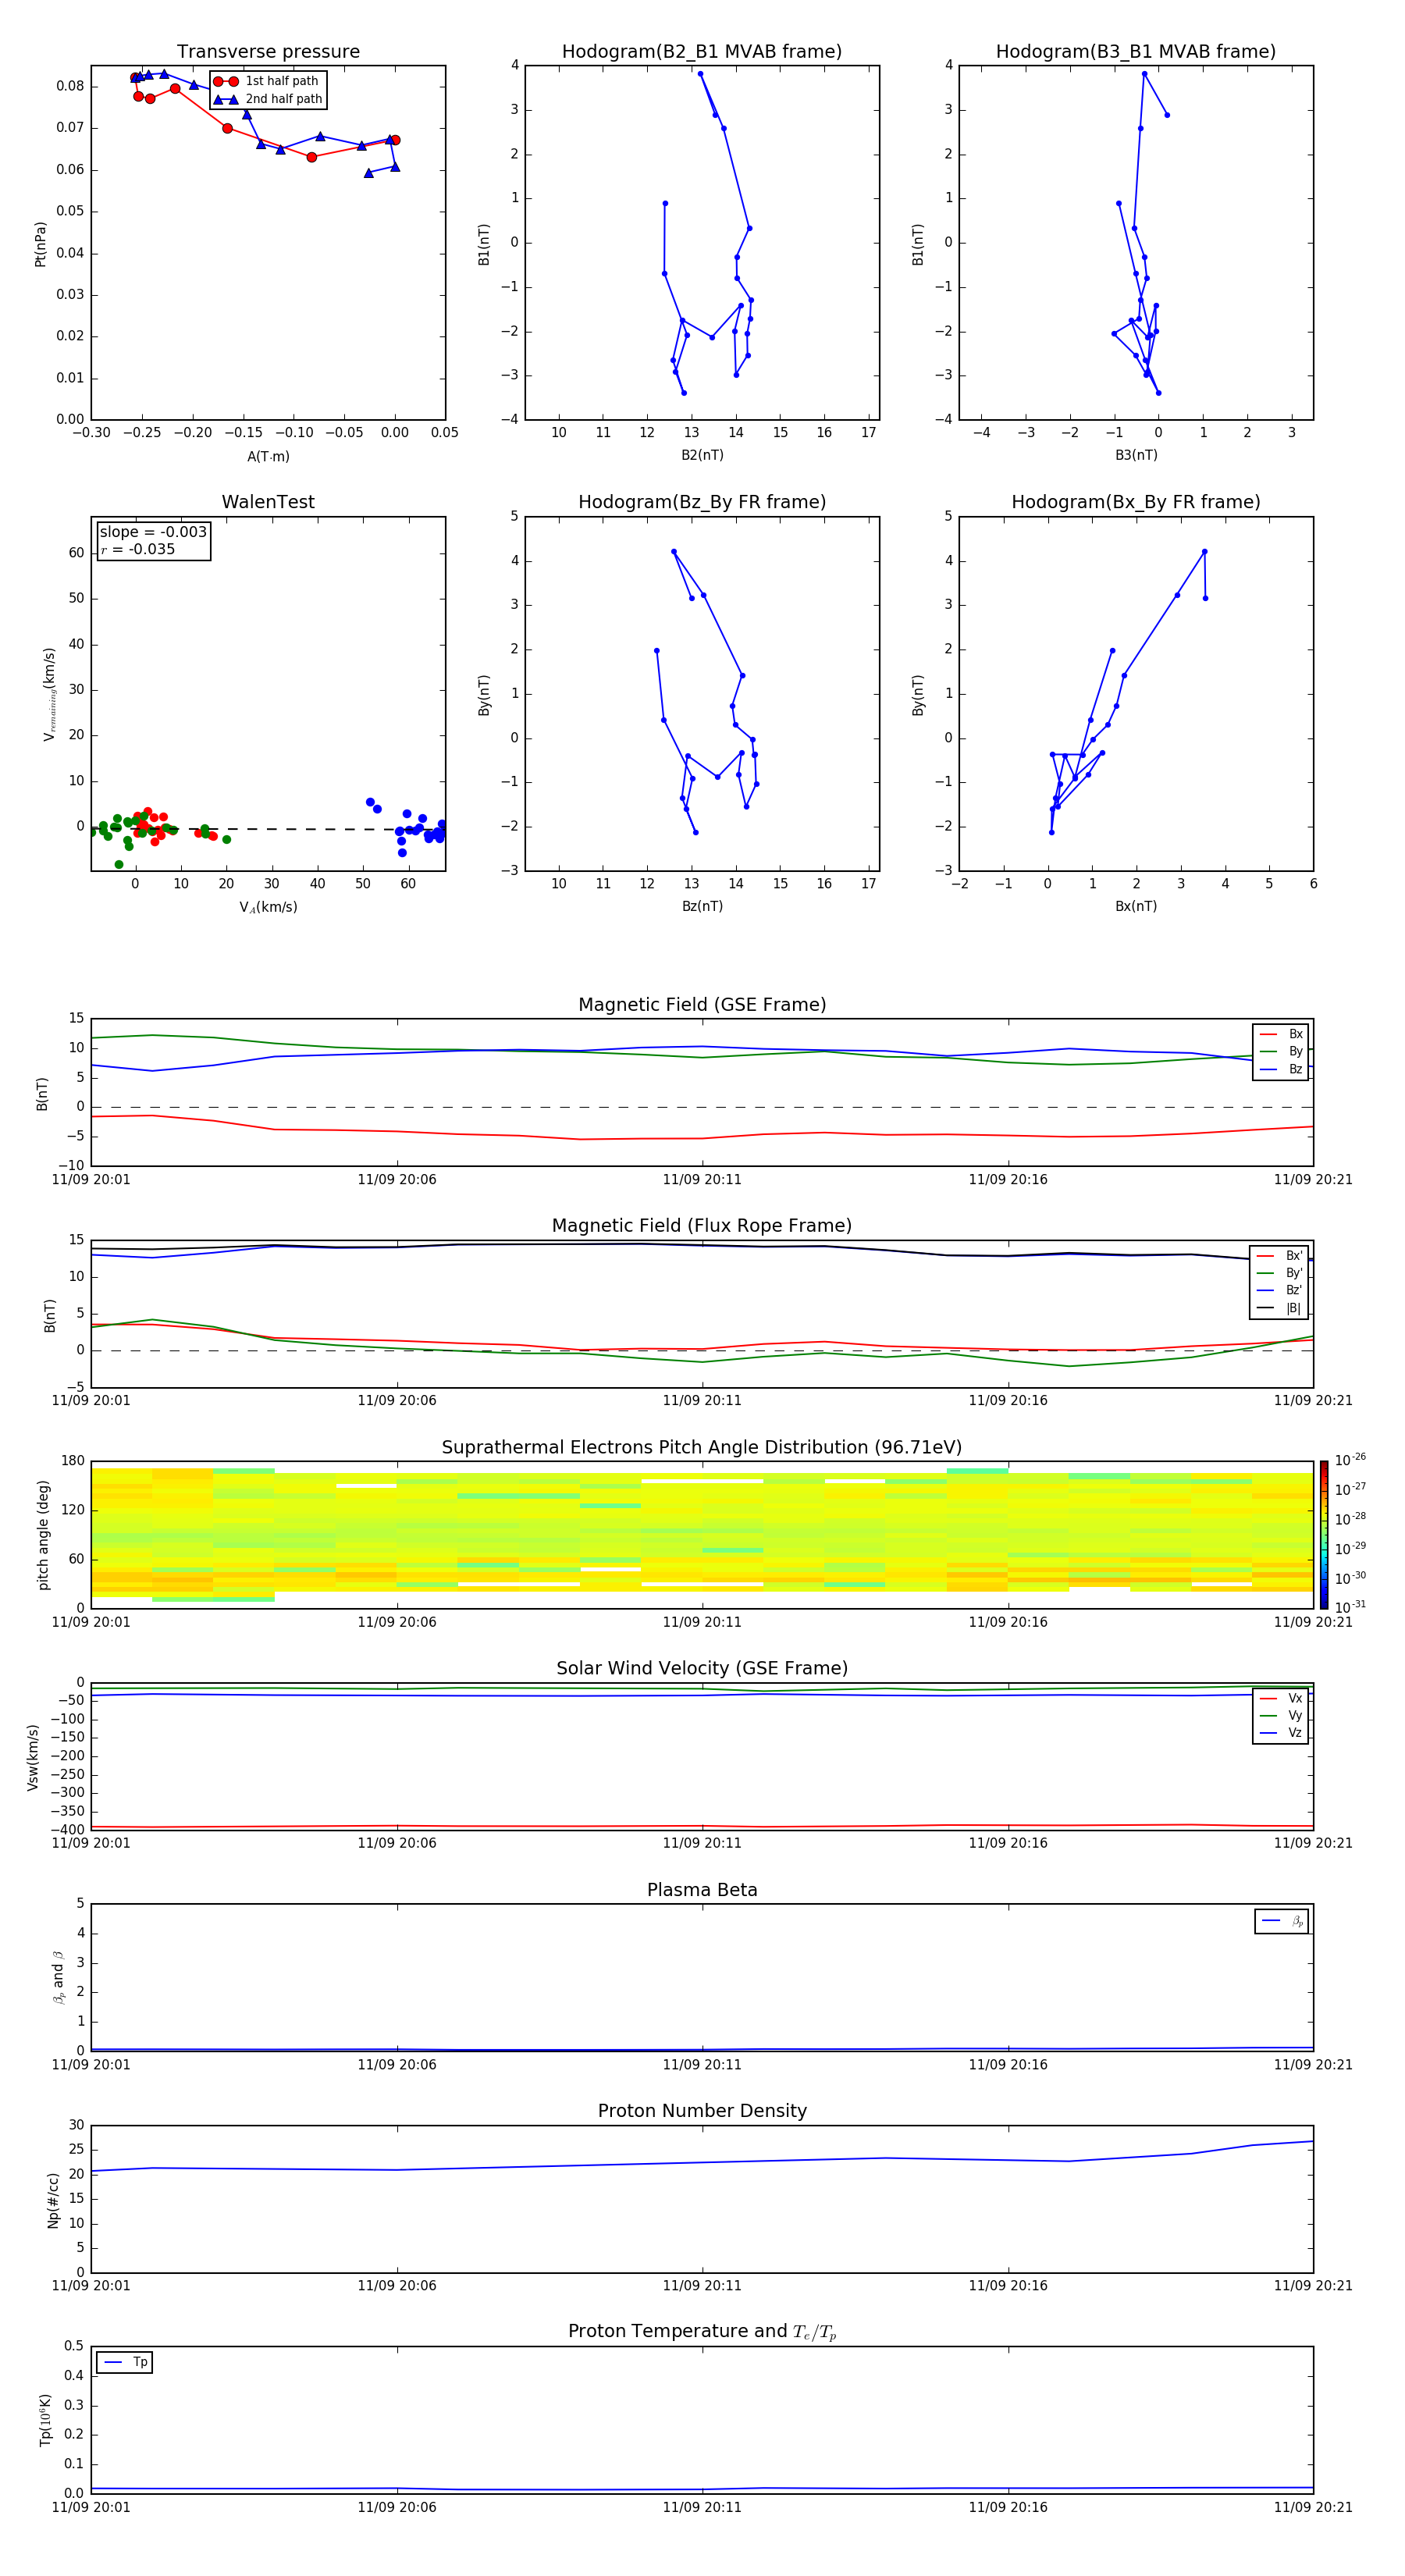Click the 'Np(#/cc)' axis label
Screen dimensions: 1405x2576
tap(53, 2199)
